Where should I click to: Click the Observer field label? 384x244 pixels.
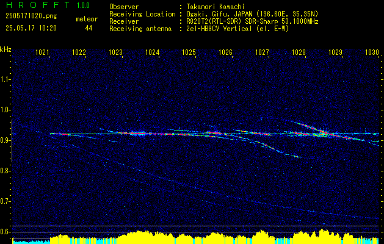pyautogui.click(x=124, y=7)
